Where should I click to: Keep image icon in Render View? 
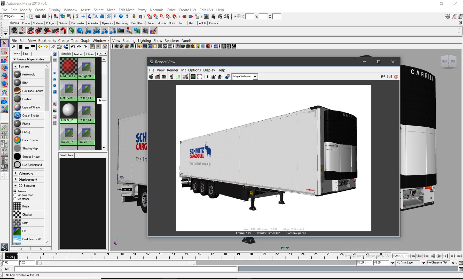pos(213,76)
